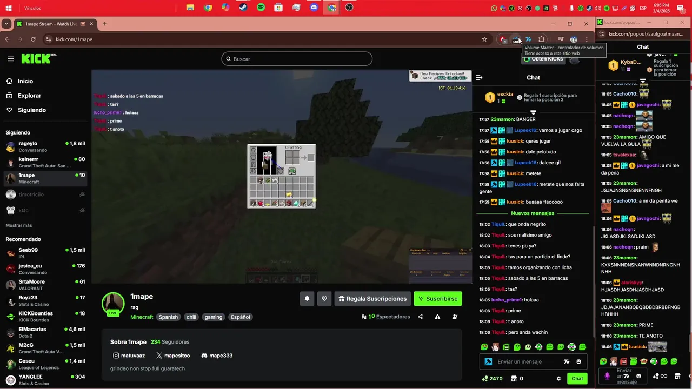This screenshot has width=692, height=389.
Task: Toggle follow heart button for 1mape
Action: 324,299
